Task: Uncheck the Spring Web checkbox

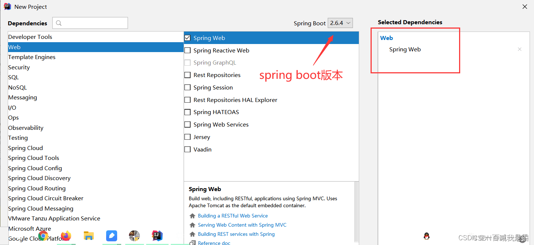Action: tap(187, 38)
